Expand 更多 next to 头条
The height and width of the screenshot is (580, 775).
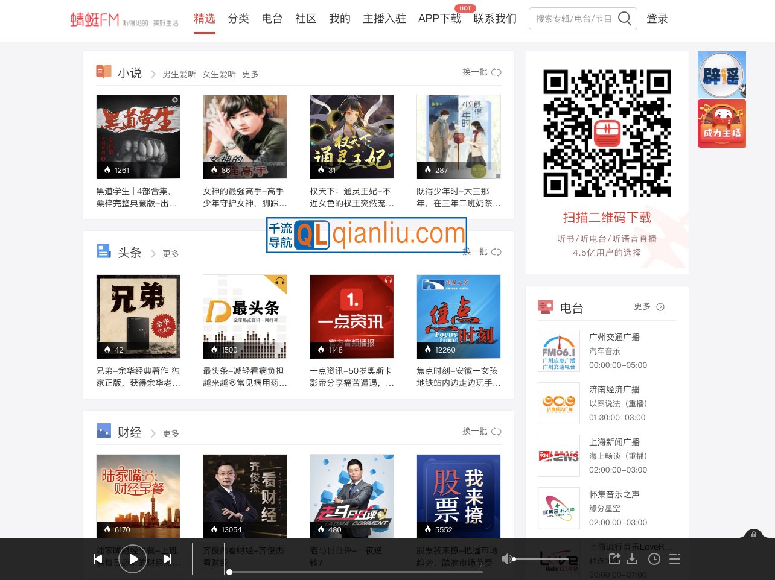point(171,254)
